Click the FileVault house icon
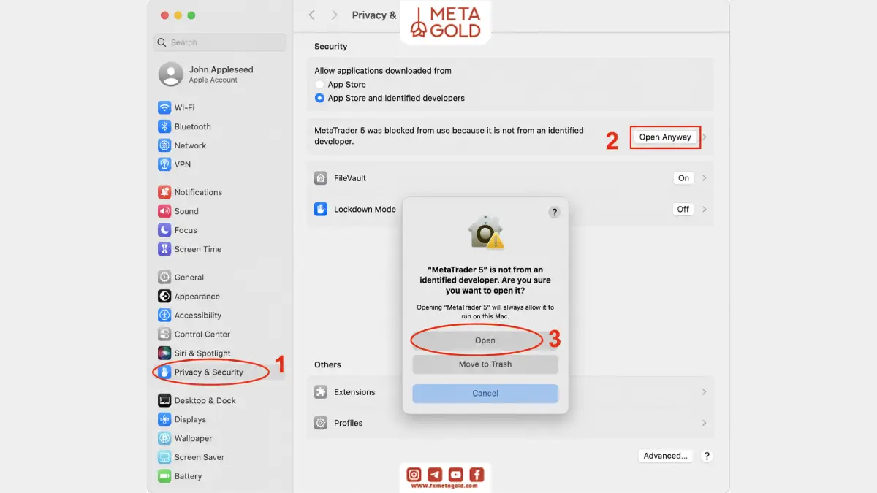877x493 pixels. point(321,178)
